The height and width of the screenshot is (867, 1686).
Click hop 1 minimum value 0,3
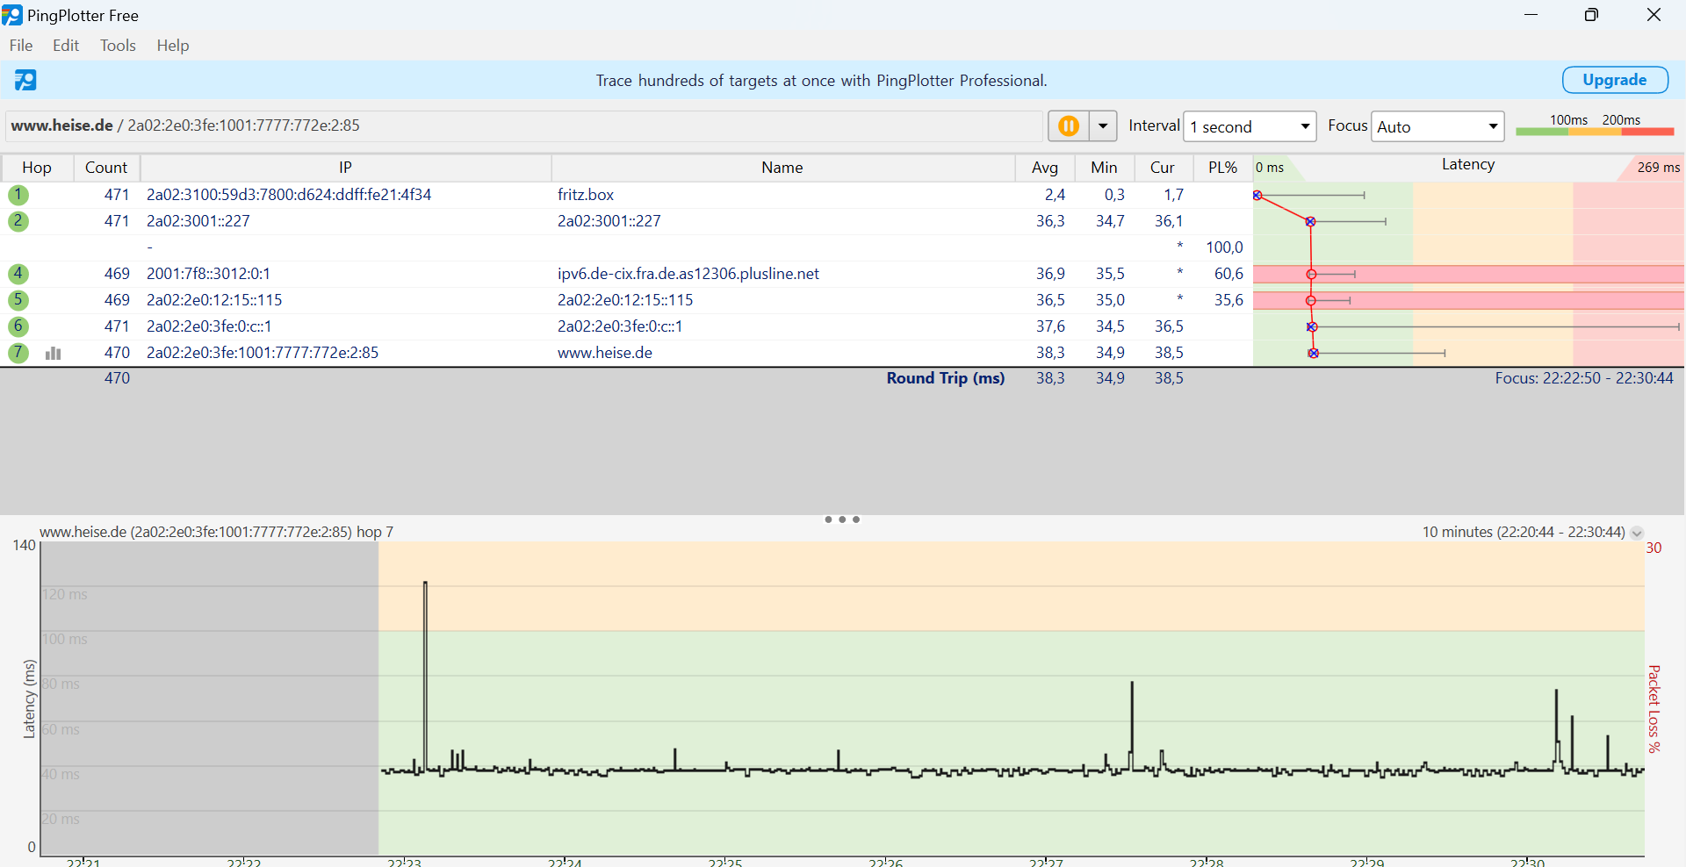click(x=1114, y=195)
